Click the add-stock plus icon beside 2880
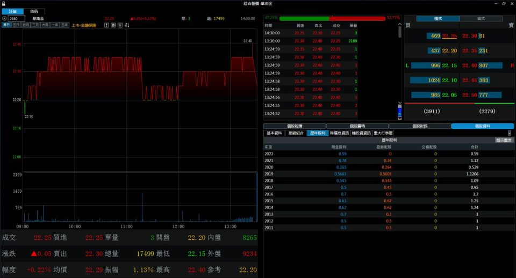 4,18
